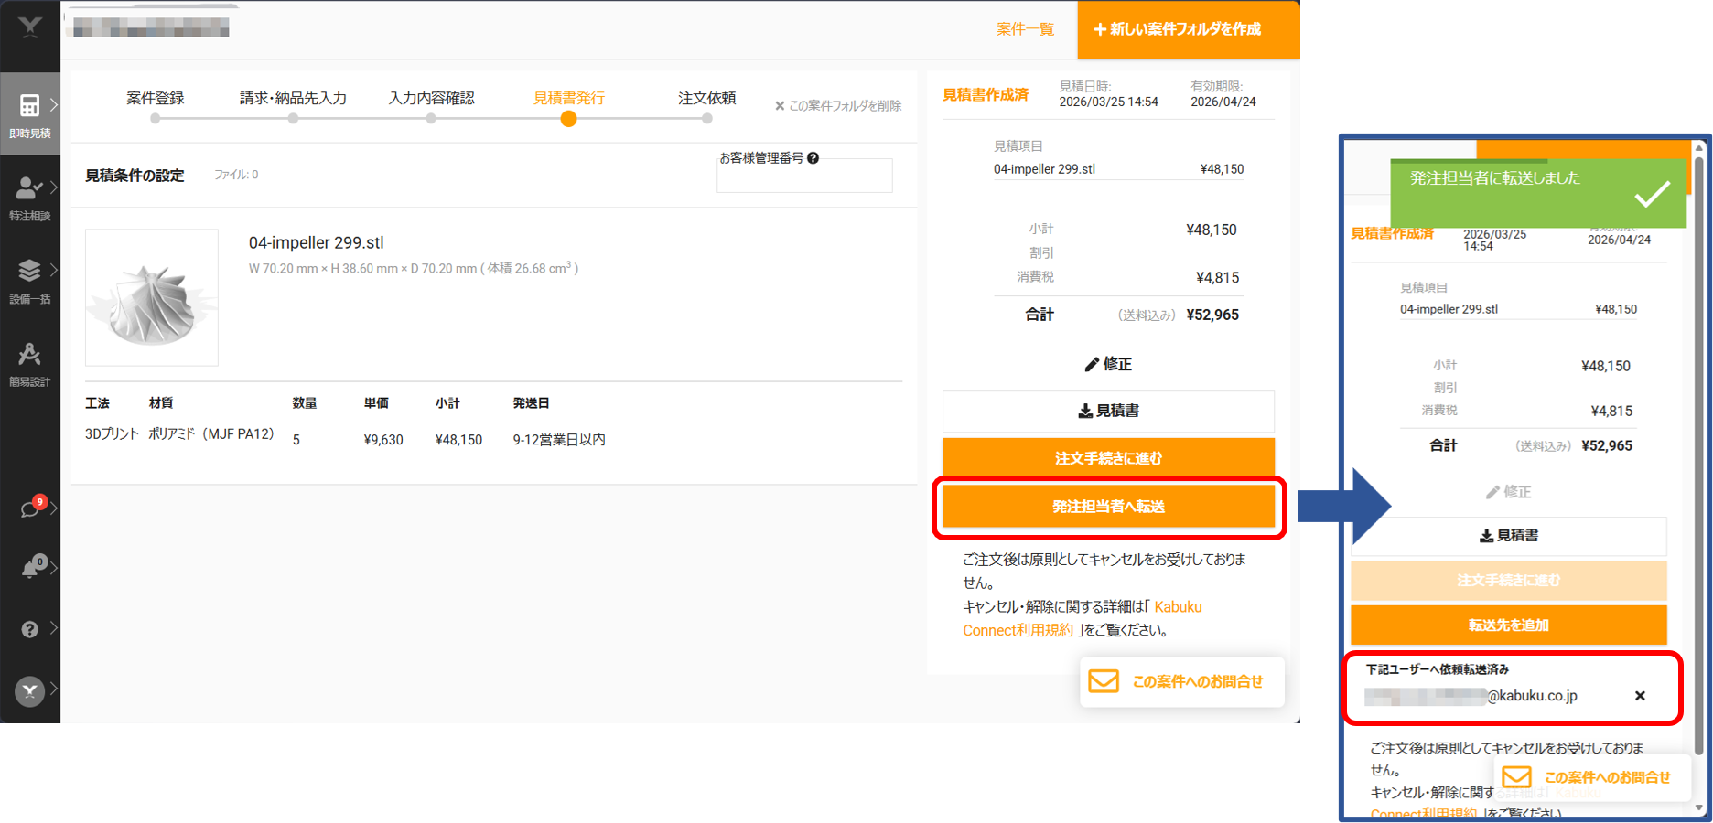The height and width of the screenshot is (823, 1713).
Task: Expand the chevron beside the chat icon
Action: click(x=54, y=508)
